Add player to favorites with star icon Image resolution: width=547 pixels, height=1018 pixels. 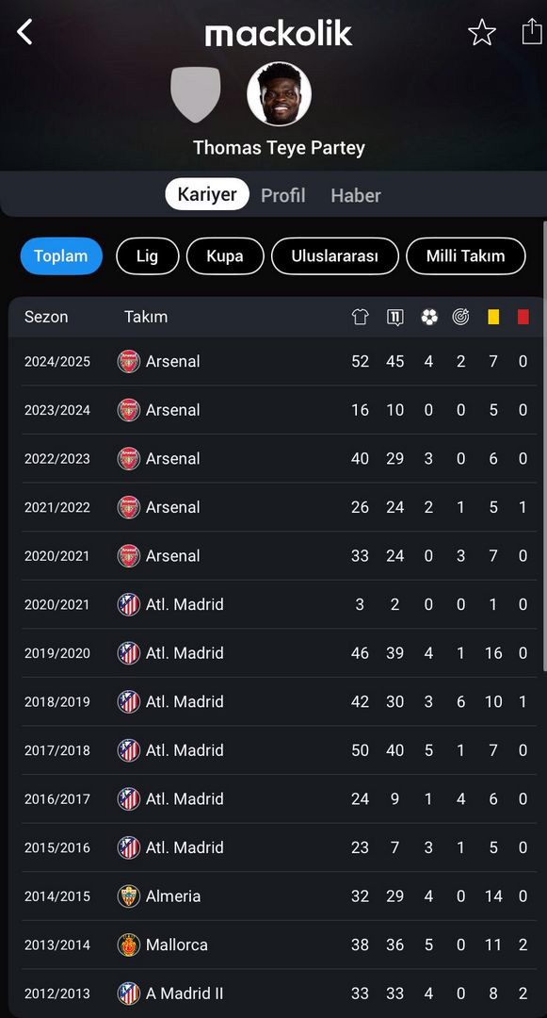pyautogui.click(x=481, y=32)
